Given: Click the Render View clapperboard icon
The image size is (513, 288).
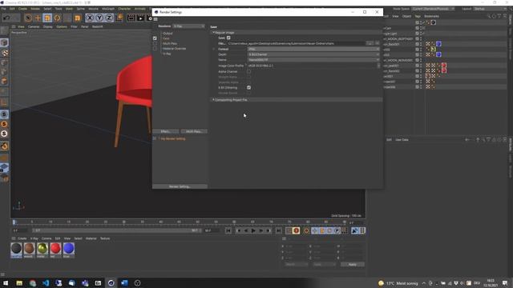Looking at the screenshot, I should click(x=131, y=18).
